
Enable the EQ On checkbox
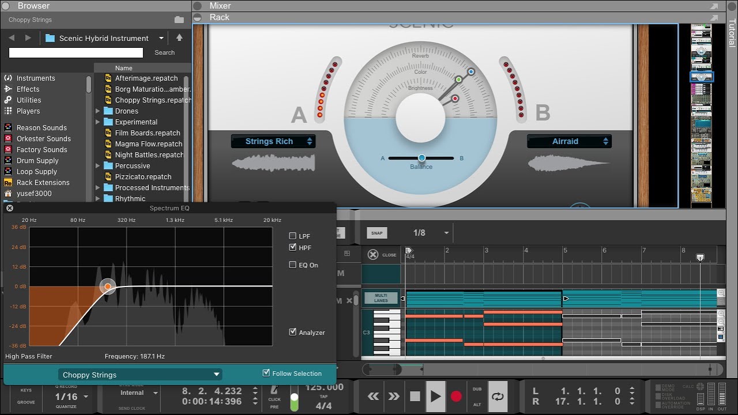tap(292, 265)
